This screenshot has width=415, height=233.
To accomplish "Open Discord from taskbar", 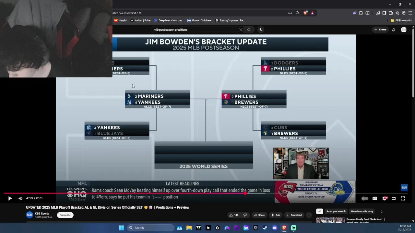I will click(275, 228).
